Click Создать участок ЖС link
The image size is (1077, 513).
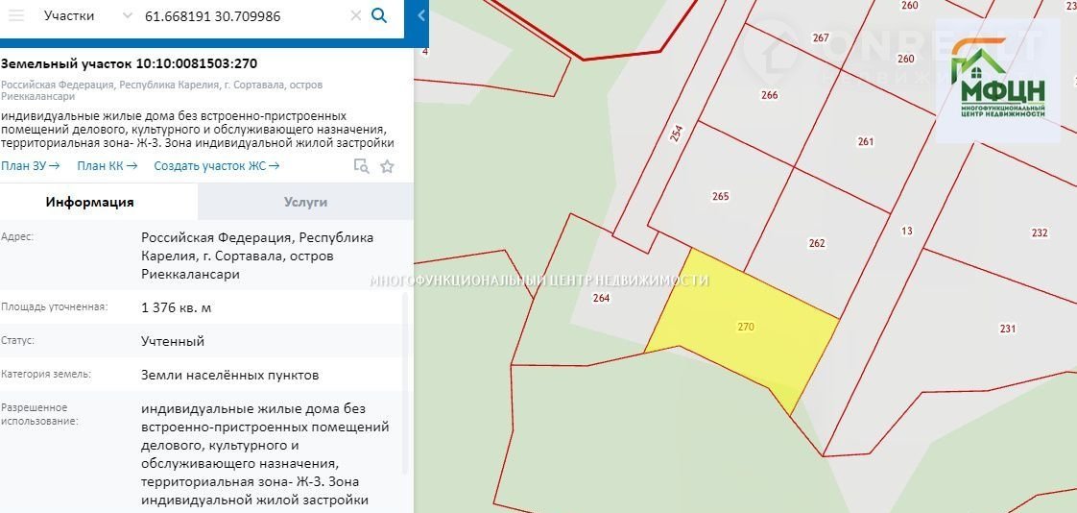click(216, 165)
